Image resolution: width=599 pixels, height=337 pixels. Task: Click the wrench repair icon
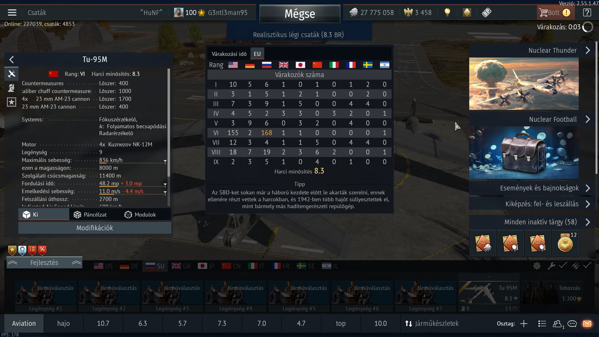(551, 266)
